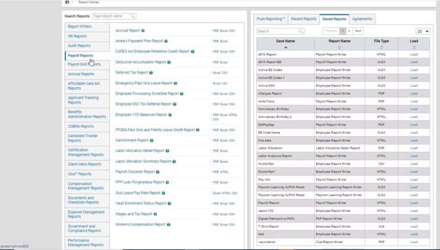Viewport: 440px width, 250px height.
Task: Open Audit Reports category
Action: pos(79,46)
